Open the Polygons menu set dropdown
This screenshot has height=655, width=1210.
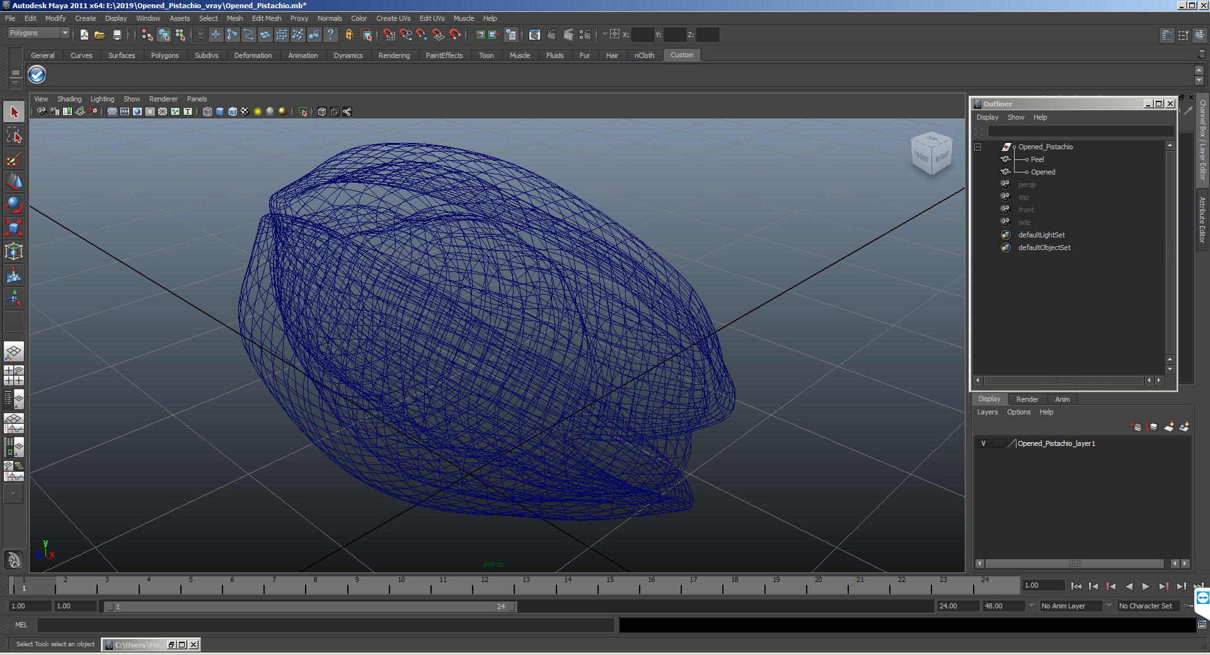(38, 33)
